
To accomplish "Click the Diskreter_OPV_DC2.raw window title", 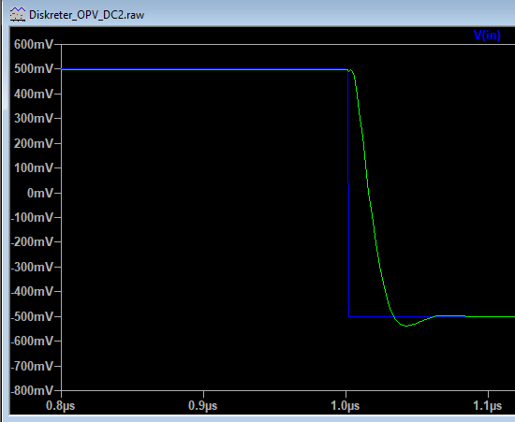I will (87, 15).
